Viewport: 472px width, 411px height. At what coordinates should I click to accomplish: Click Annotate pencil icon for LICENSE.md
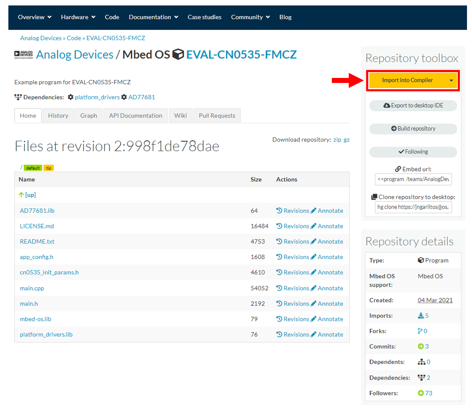[313, 226]
